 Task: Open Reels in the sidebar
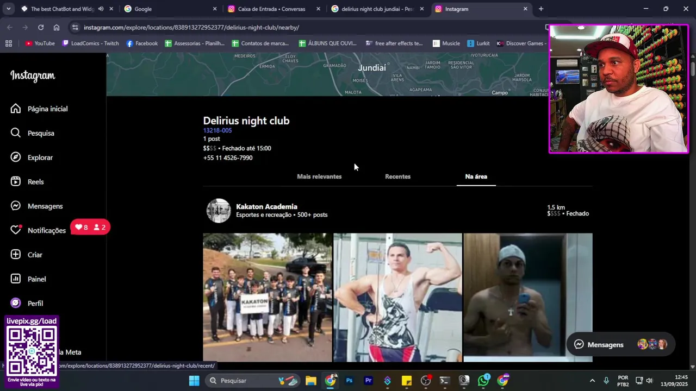[27, 182]
